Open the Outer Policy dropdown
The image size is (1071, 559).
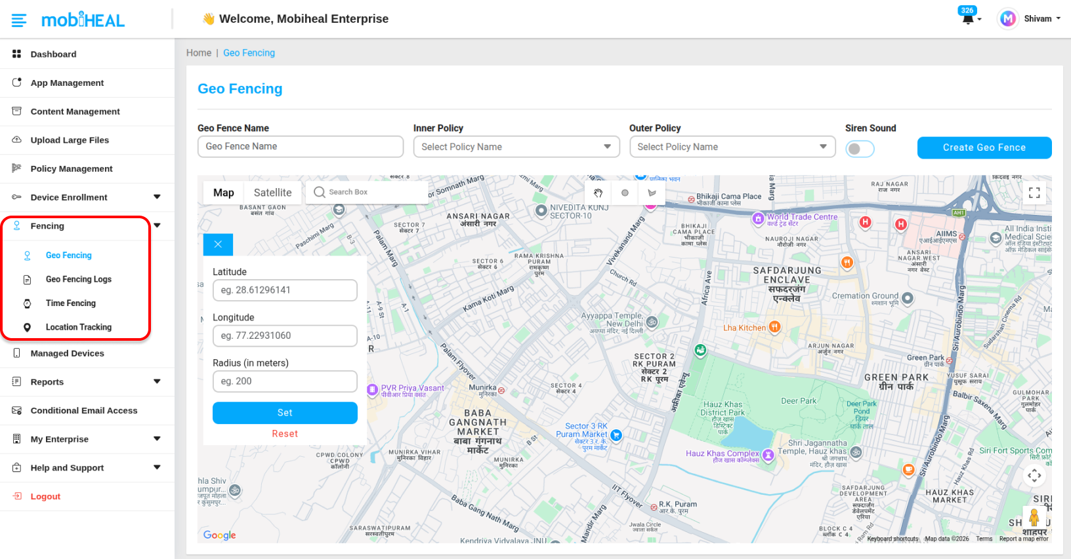732,147
